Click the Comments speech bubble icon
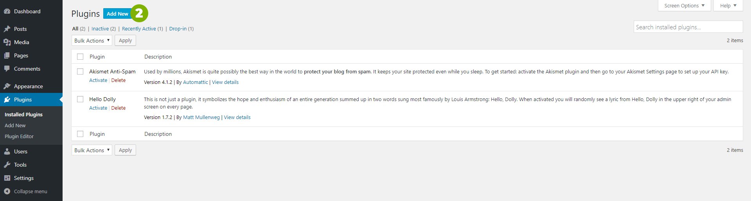 coord(7,69)
